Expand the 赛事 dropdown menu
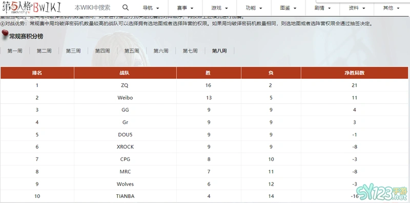The height and width of the screenshot is (203, 410). pyautogui.click(x=185, y=8)
